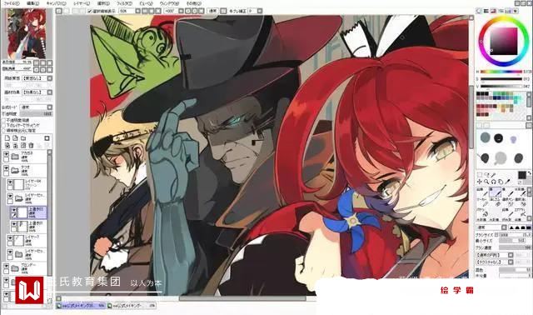
Task: Open the テクスチャなし brush texture dropdown
Action: click(x=511, y=262)
